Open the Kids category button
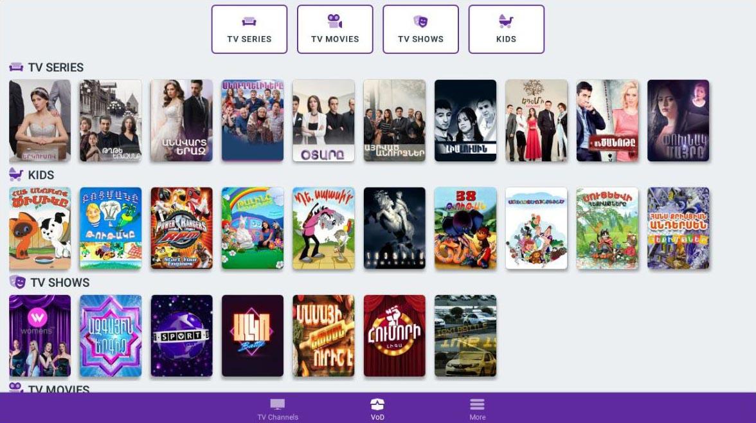Viewport: 756px width, 423px height. (507, 29)
